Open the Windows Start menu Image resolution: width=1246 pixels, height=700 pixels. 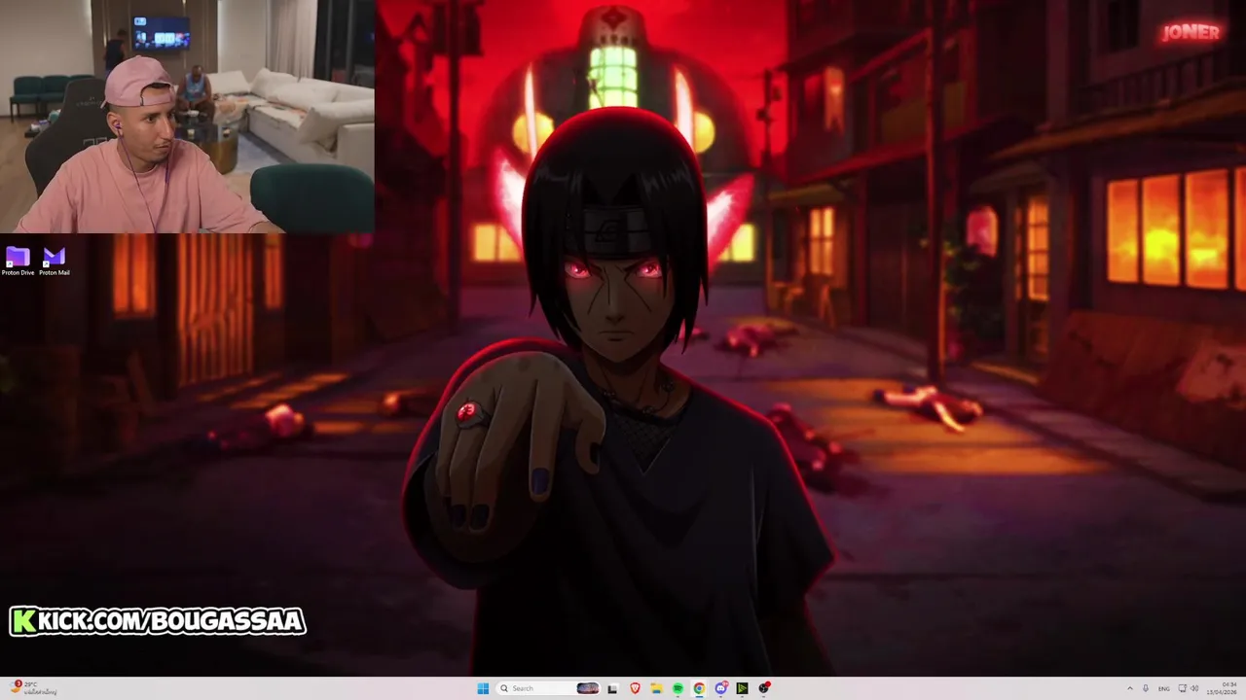[483, 688]
